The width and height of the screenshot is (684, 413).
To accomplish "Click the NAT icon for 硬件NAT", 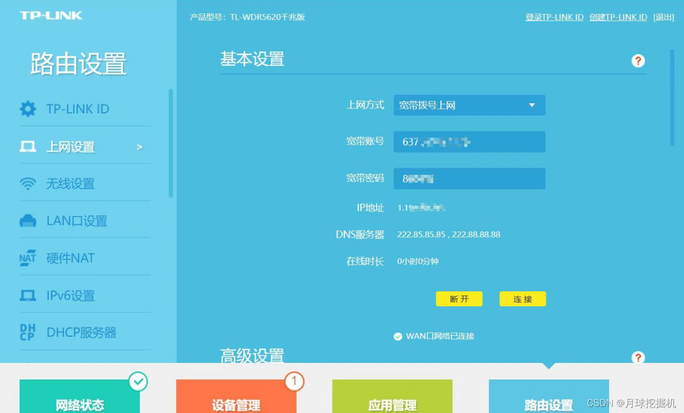I will tap(28, 258).
